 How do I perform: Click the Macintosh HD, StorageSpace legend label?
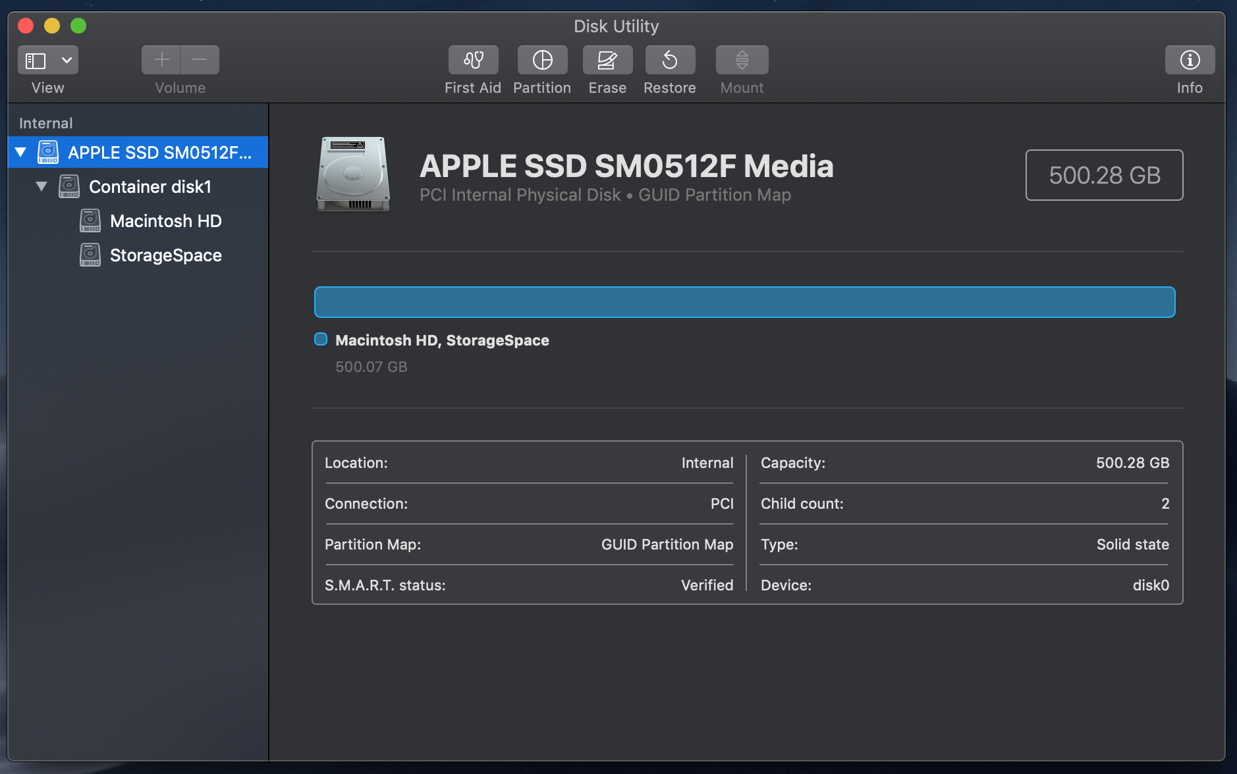(x=442, y=340)
